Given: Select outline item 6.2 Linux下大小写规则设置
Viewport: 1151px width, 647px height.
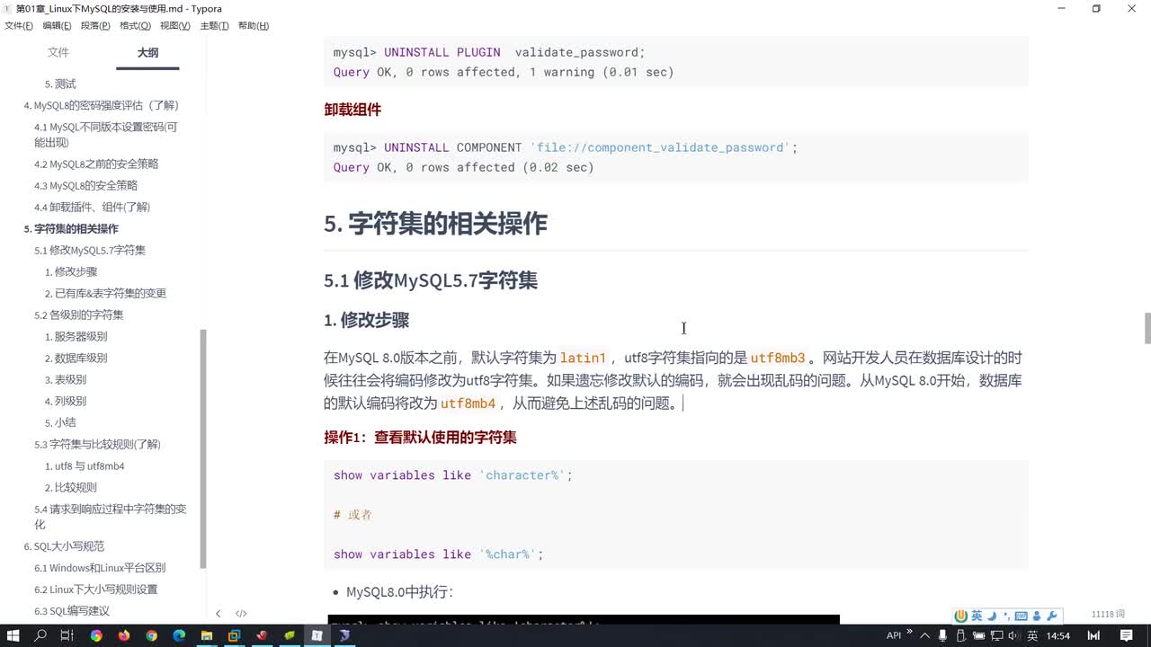Looking at the screenshot, I should click(96, 589).
